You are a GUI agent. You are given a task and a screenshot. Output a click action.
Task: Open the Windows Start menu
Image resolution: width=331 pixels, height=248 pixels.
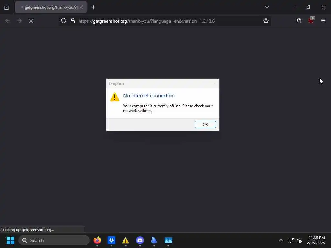[x=10, y=240]
